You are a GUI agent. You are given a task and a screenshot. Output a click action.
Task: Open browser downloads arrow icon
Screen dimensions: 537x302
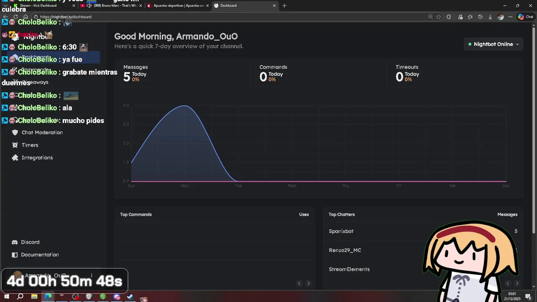coord(490,17)
